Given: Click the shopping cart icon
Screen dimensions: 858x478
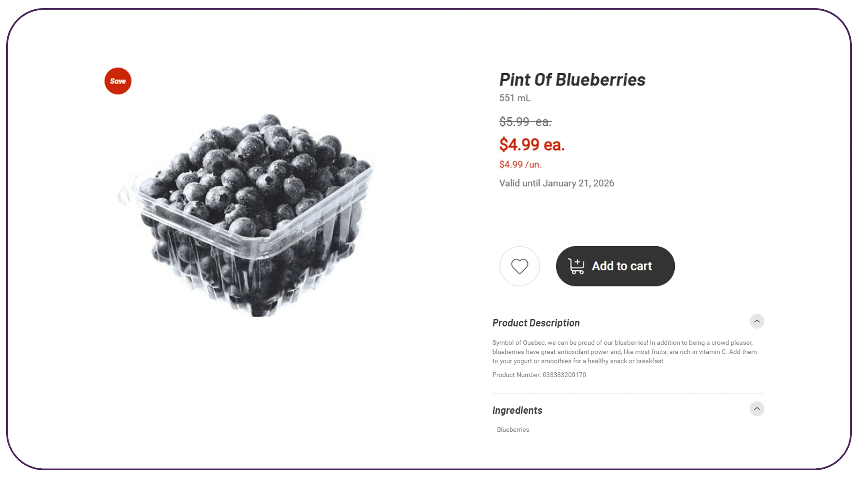Looking at the screenshot, I should tap(576, 266).
